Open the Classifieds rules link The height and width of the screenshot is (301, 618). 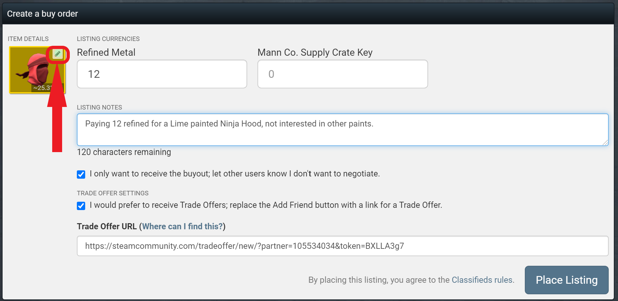tap(482, 280)
